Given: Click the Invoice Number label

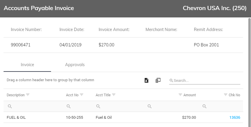Looking at the screenshot, I should pyautogui.click(x=26, y=30).
